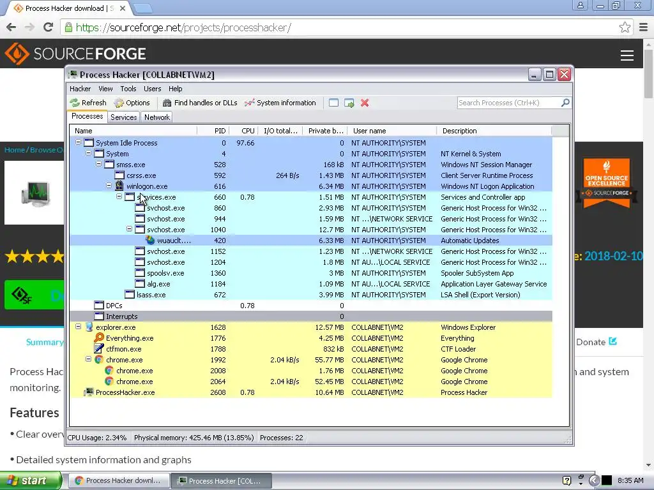Collapse the System process node

pos(88,153)
